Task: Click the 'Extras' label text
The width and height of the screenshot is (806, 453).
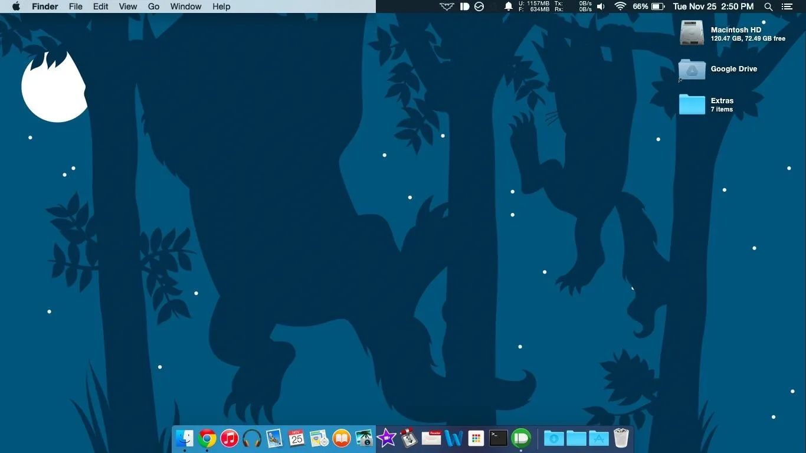Action: [722, 101]
